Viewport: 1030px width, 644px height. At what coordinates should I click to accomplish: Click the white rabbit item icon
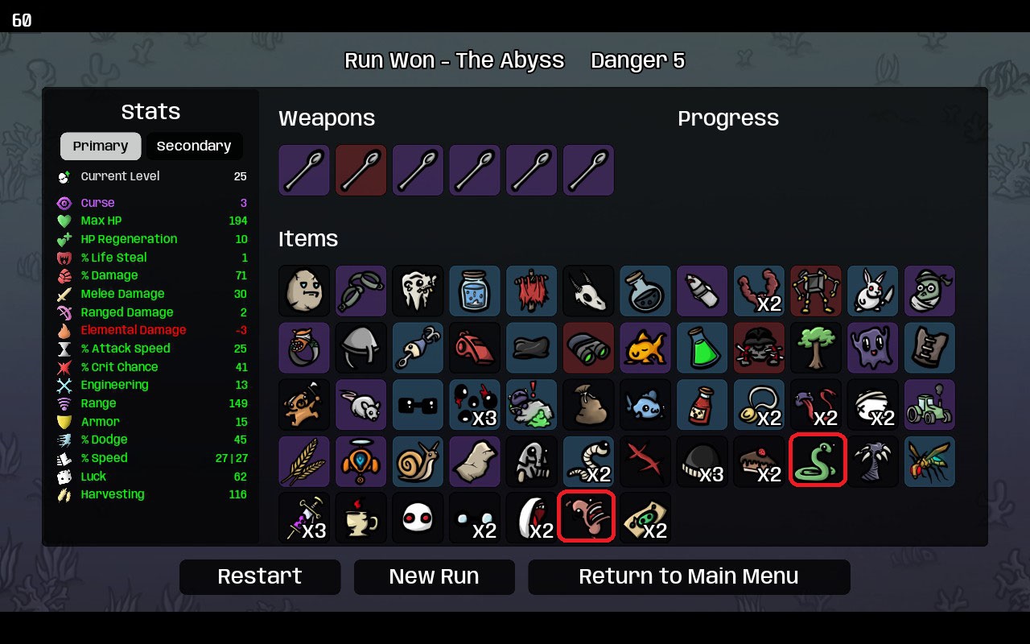click(x=872, y=291)
